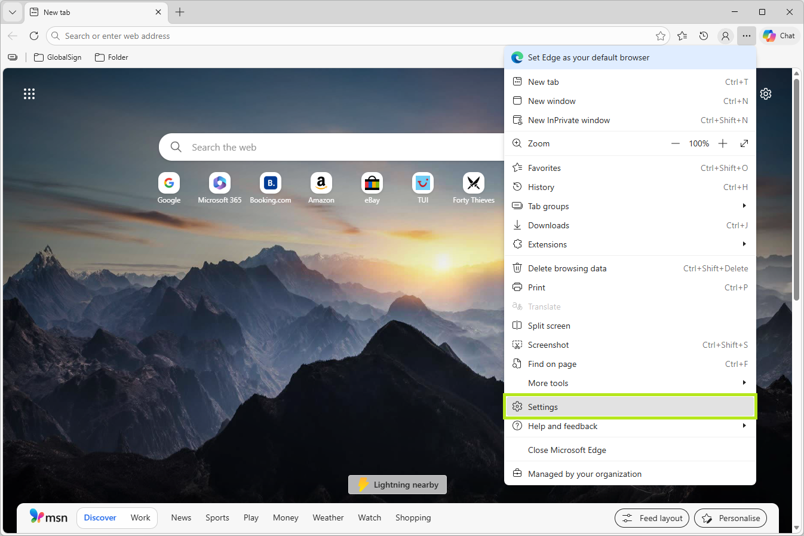This screenshot has height=536, width=804.
Task: Open a new tab with plus button
Action: (180, 12)
